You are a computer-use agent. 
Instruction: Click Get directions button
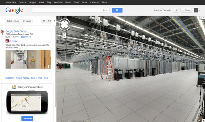[x=13, y=21]
